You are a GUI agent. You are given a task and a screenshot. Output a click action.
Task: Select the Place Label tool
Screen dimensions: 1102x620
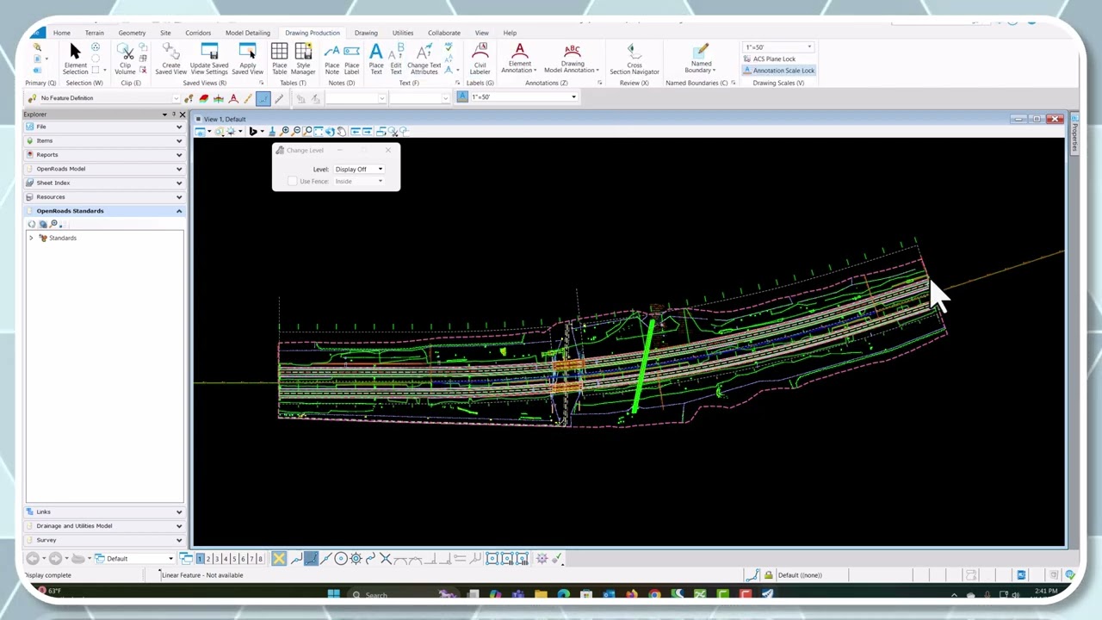pyautogui.click(x=351, y=59)
